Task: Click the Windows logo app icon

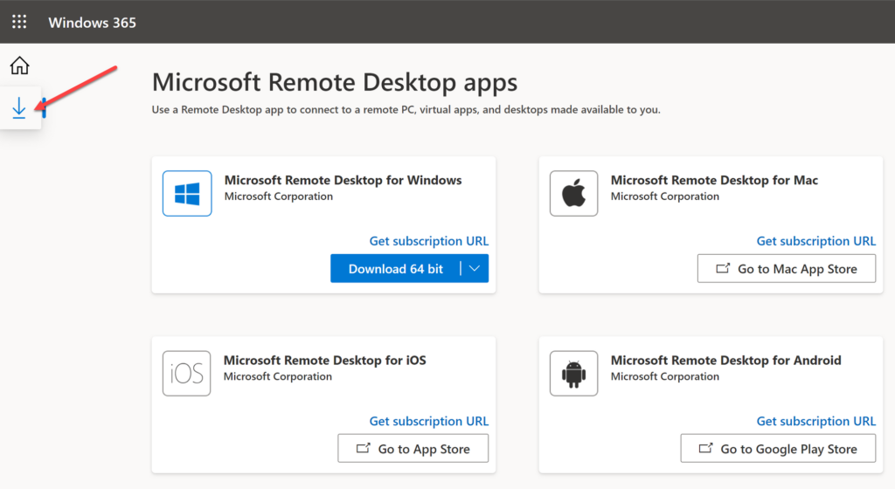Action: click(187, 193)
